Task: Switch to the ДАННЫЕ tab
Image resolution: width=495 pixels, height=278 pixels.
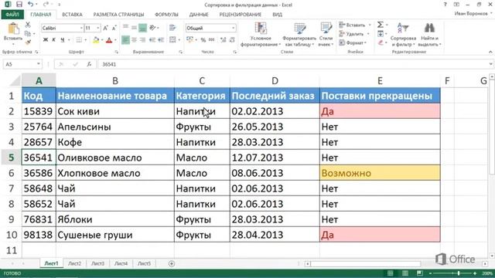Action: [x=199, y=15]
